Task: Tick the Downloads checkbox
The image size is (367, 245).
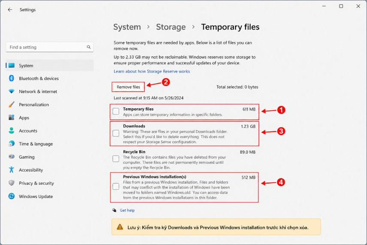Action: pyautogui.click(x=116, y=133)
